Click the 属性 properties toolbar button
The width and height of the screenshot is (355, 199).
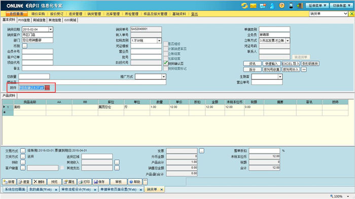[69, 182]
